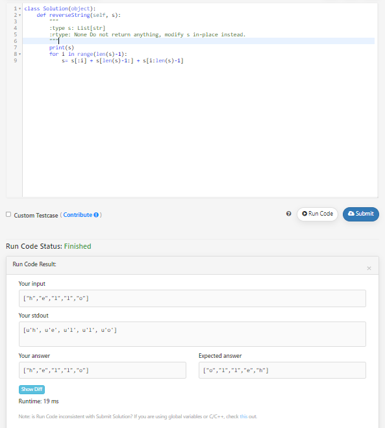Click the help question mark icon

288,214
